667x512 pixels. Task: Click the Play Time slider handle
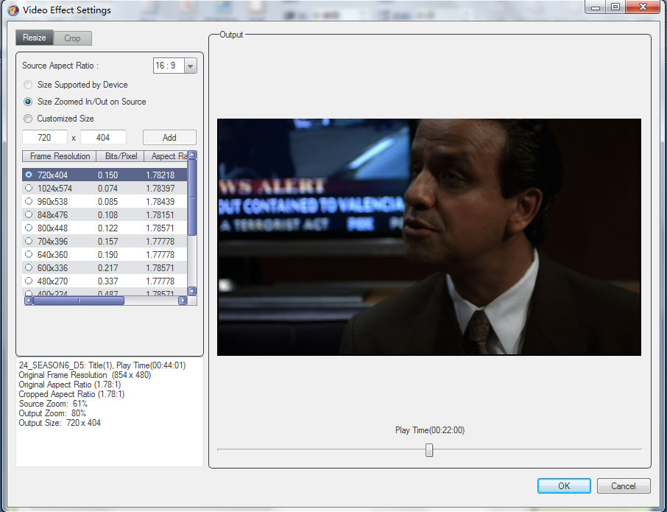coord(429,450)
